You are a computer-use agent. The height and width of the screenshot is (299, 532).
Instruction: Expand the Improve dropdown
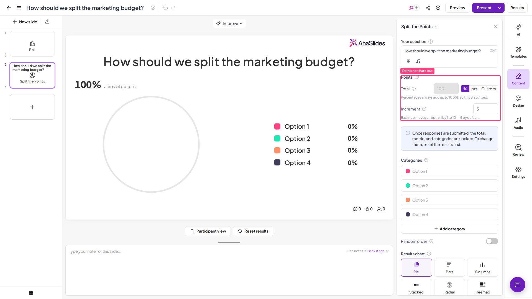(x=229, y=24)
